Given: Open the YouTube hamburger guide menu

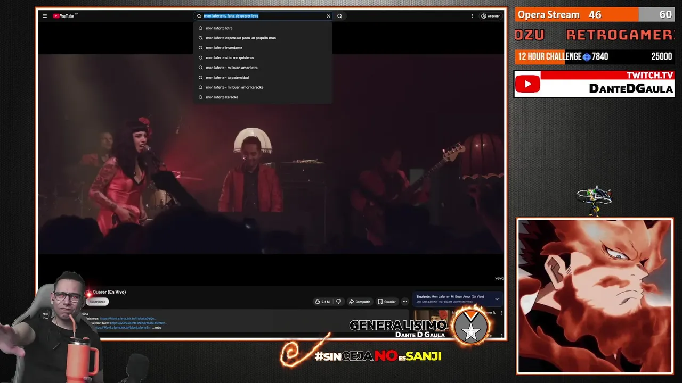Looking at the screenshot, I should [45, 16].
